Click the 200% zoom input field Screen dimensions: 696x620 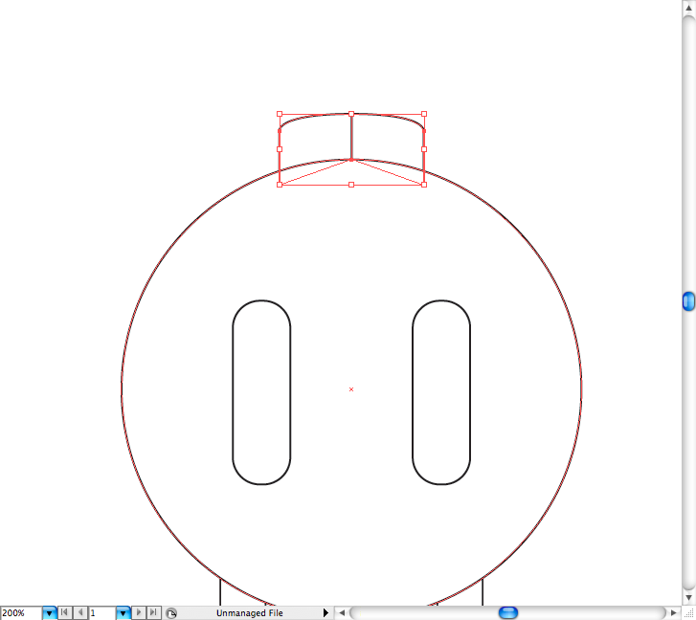point(20,612)
